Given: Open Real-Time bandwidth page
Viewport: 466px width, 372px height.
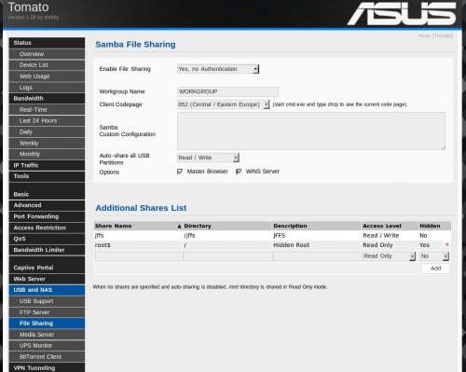Looking at the screenshot, I should 47,109.
